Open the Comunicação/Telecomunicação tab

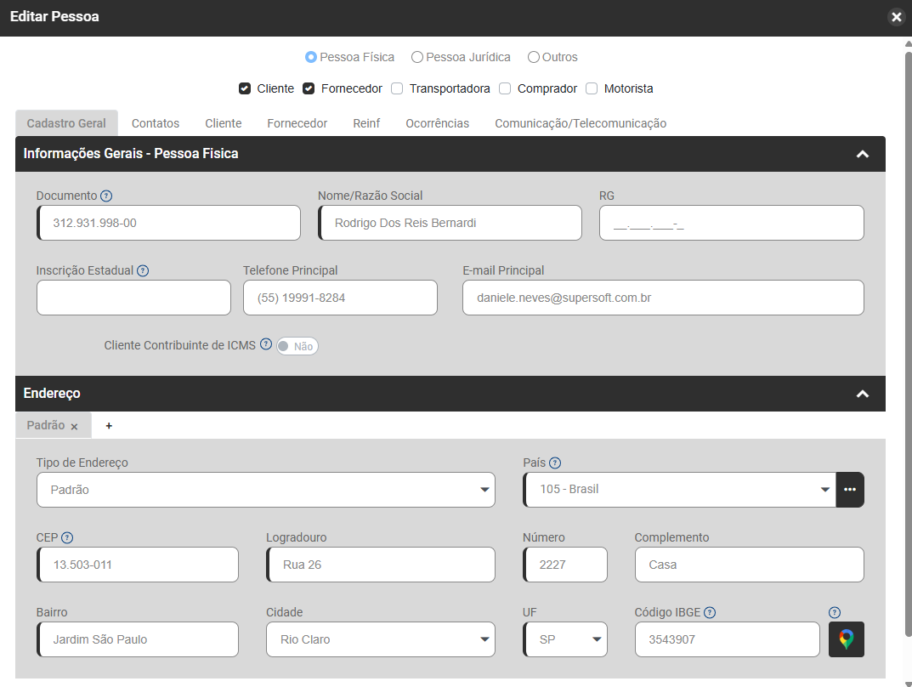click(x=581, y=123)
